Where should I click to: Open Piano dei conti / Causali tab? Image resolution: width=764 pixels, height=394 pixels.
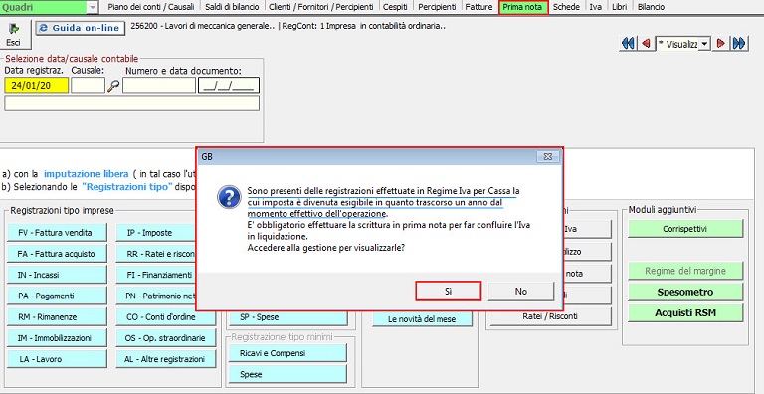(x=150, y=7)
